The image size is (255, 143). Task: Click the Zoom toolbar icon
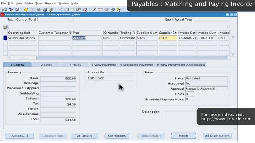[100, 10]
